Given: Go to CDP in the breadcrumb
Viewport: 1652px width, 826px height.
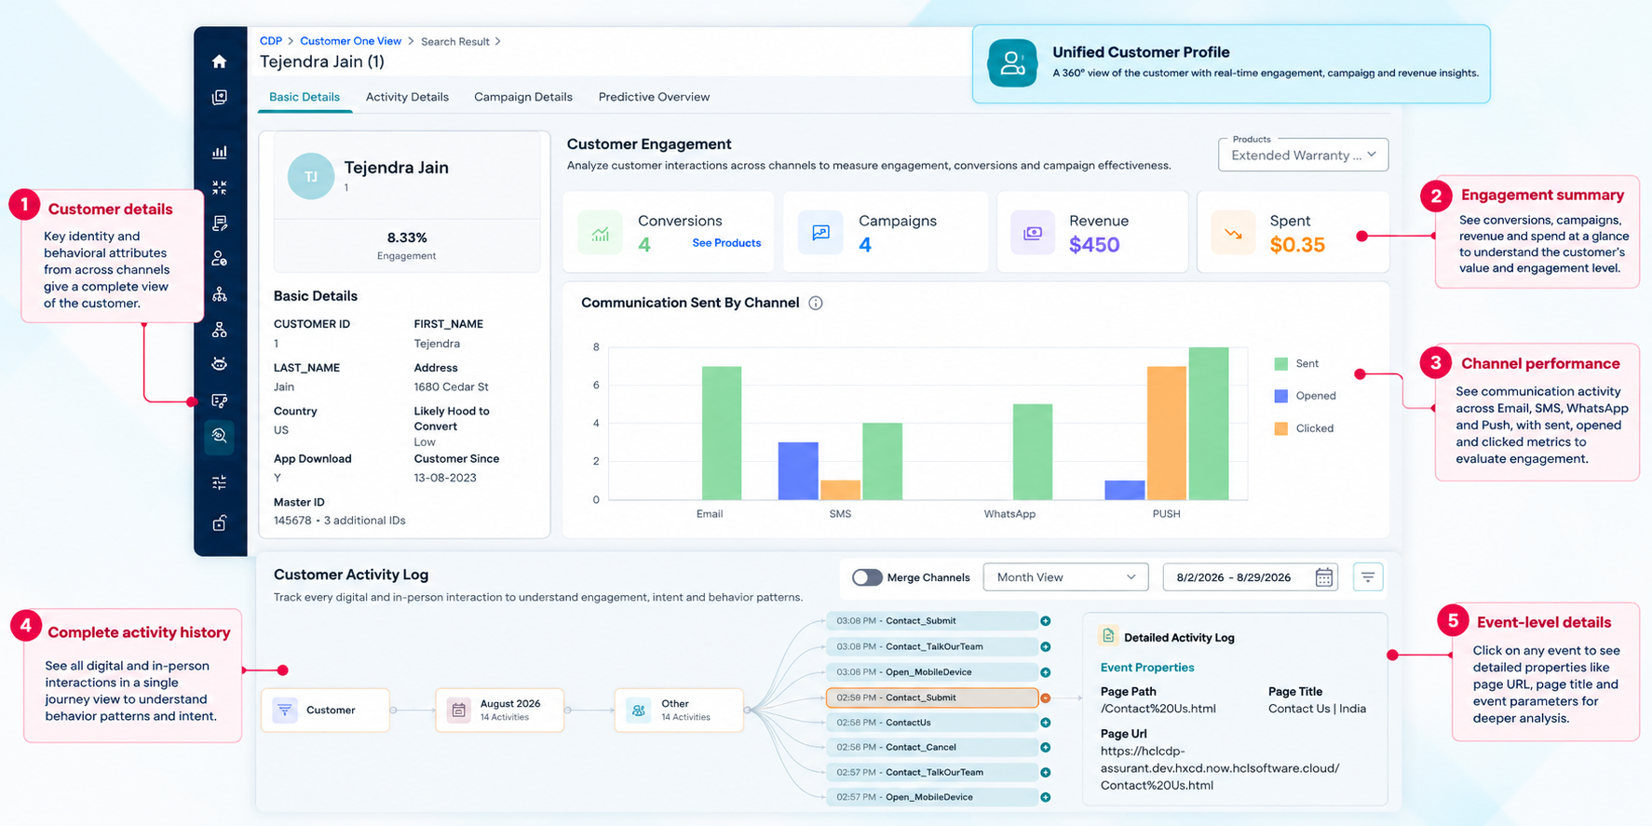Looking at the screenshot, I should point(271,41).
